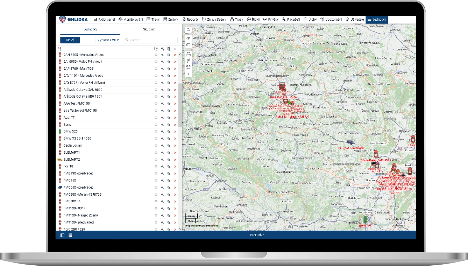Delete the Audi TT unit
Image resolution: width=468 pixels, height=266 pixels.
(175, 118)
